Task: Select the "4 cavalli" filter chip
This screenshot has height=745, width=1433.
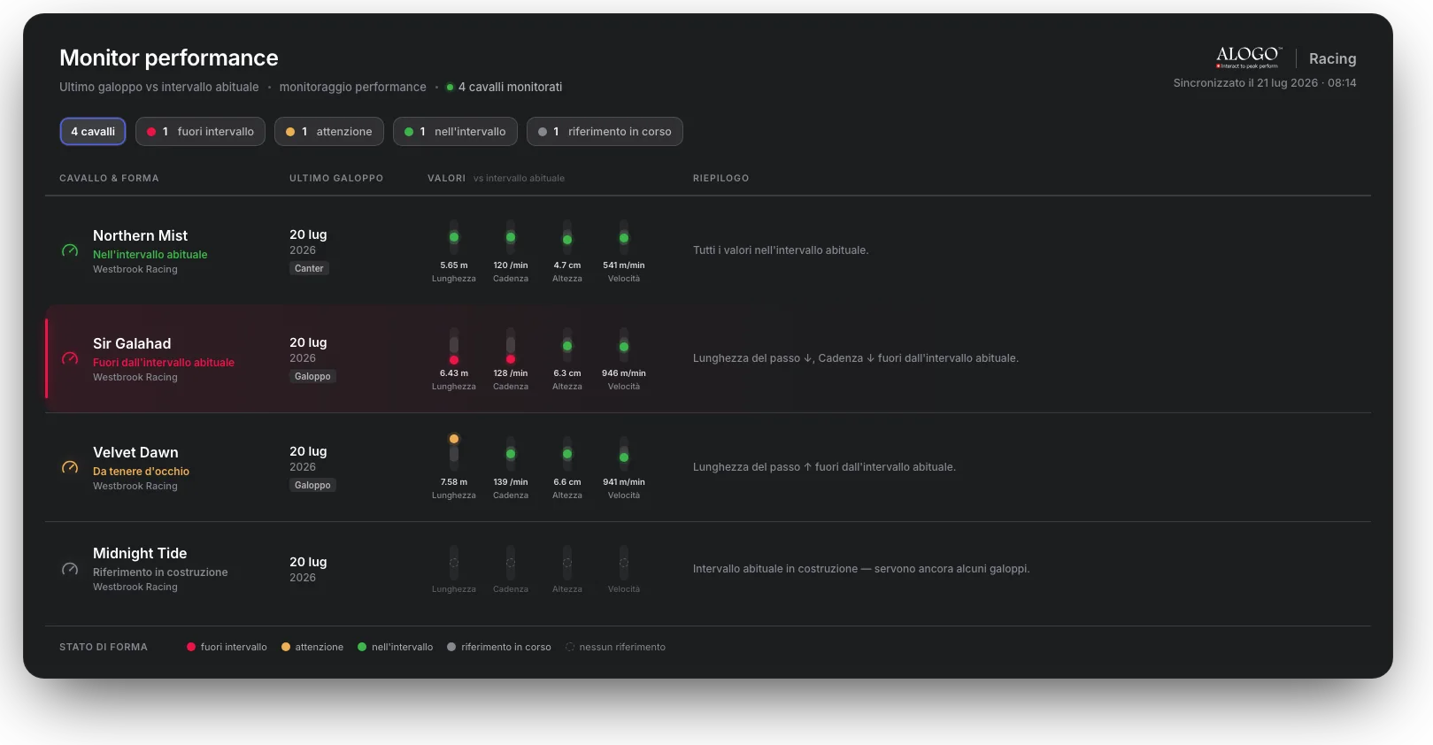Action: pyautogui.click(x=93, y=132)
